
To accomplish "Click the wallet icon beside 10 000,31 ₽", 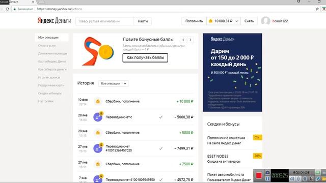I will click(x=210, y=21).
